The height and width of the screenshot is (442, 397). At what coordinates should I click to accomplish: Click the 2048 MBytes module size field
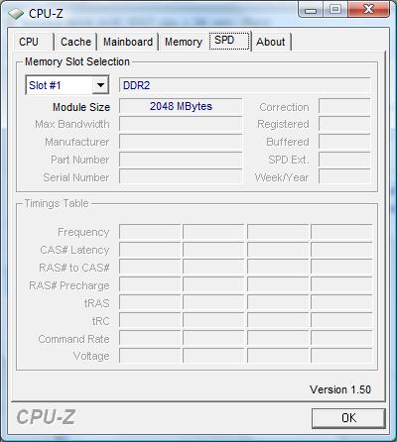181,106
